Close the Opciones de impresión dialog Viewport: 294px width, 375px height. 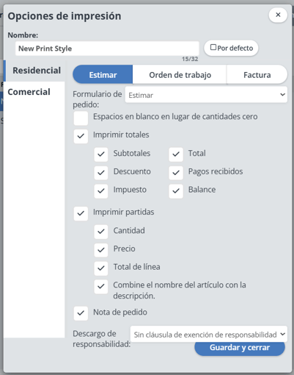point(278,15)
